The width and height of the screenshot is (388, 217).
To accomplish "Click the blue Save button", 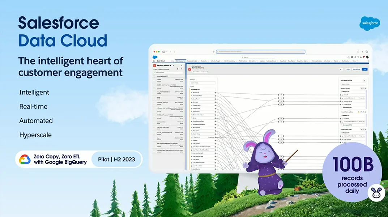I will (364, 69).
